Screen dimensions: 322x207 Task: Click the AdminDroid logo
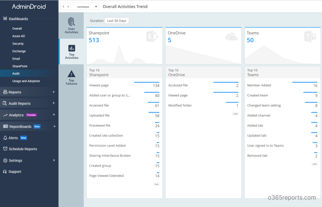pos(29,7)
